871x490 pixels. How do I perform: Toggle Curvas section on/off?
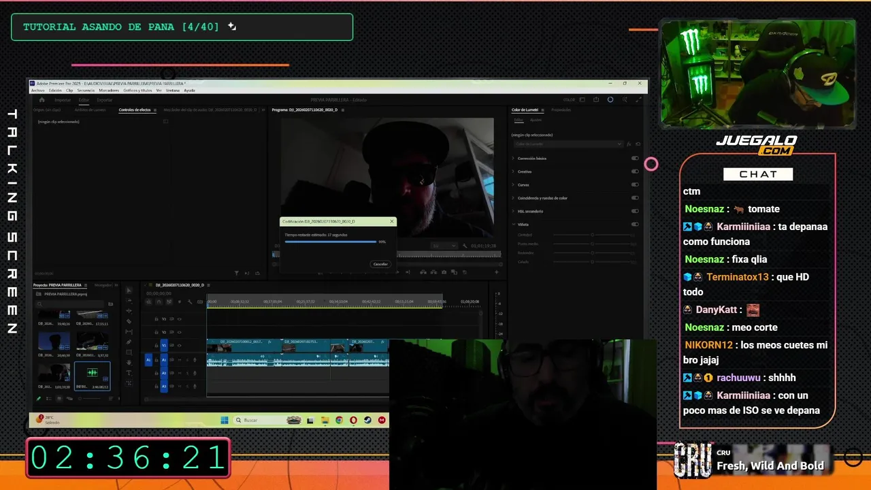tap(635, 184)
